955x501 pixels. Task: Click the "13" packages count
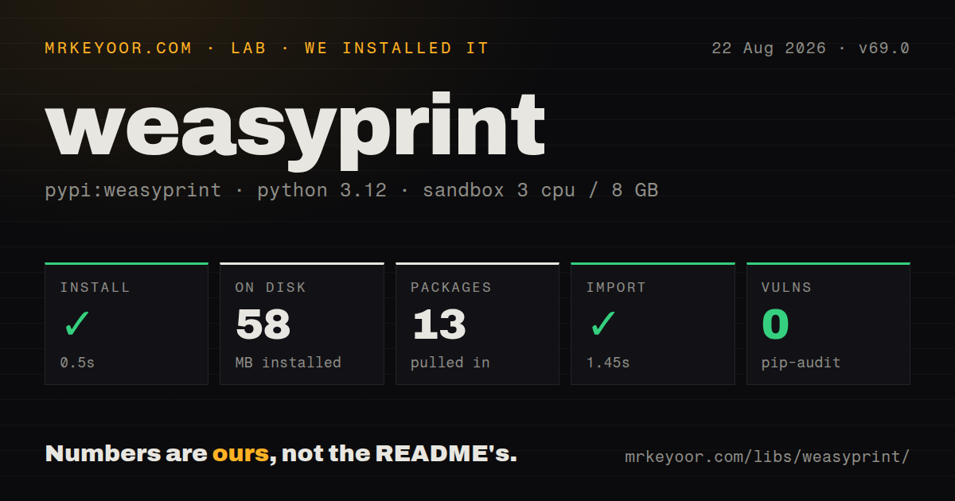[x=439, y=324]
